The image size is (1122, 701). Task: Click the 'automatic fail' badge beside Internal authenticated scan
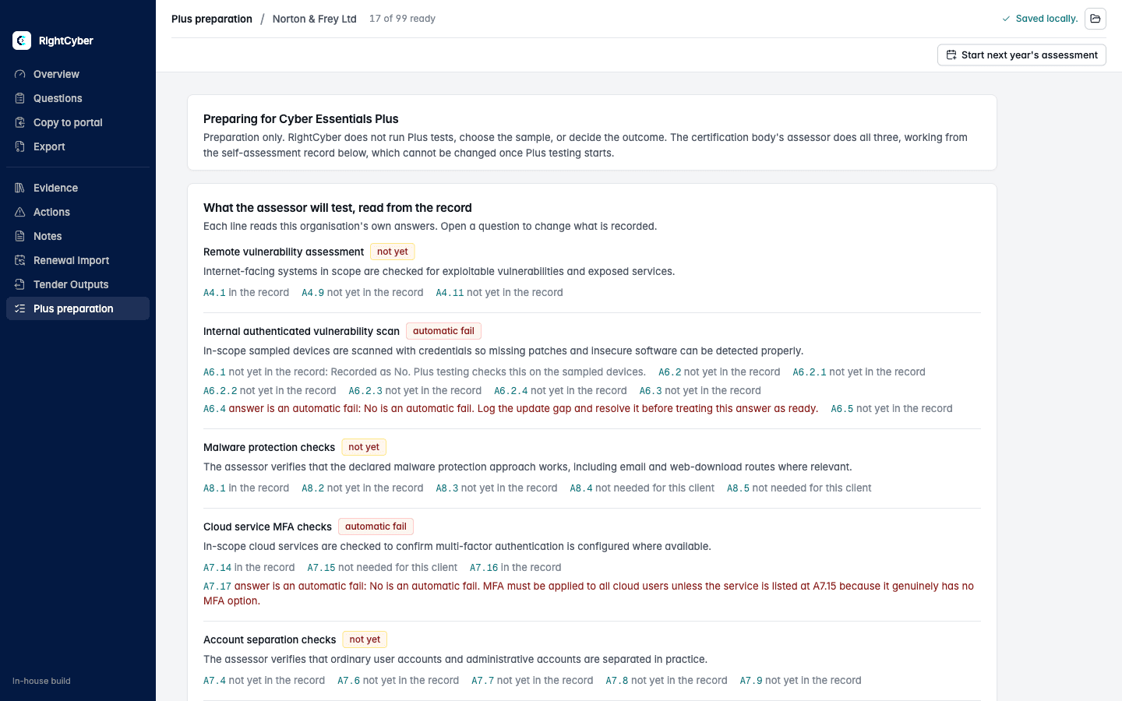[443, 331]
